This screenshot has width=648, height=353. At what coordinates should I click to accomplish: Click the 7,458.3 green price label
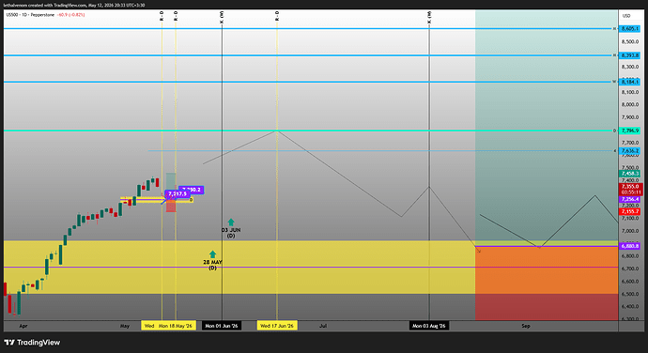coord(630,174)
